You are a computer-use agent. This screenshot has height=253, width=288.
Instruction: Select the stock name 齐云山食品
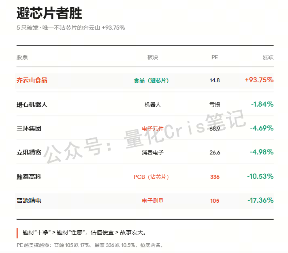[32, 80]
